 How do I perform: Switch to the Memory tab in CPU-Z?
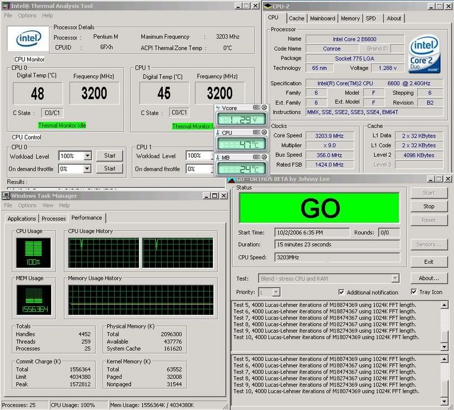350,19
